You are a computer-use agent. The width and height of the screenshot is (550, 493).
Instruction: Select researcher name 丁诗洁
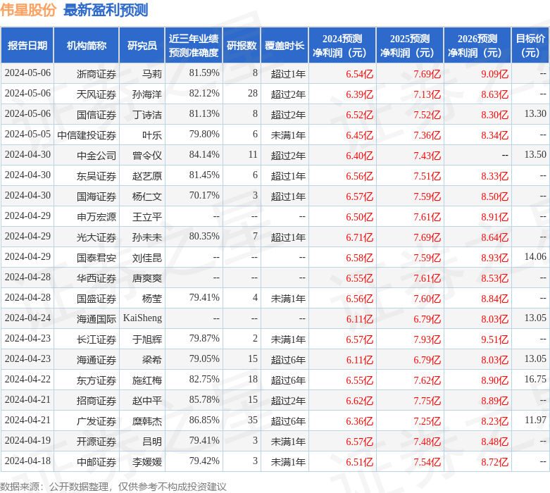pos(147,115)
